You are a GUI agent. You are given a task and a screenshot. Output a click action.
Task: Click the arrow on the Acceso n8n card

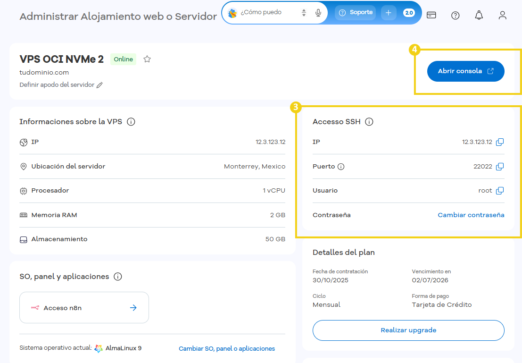[133, 308]
